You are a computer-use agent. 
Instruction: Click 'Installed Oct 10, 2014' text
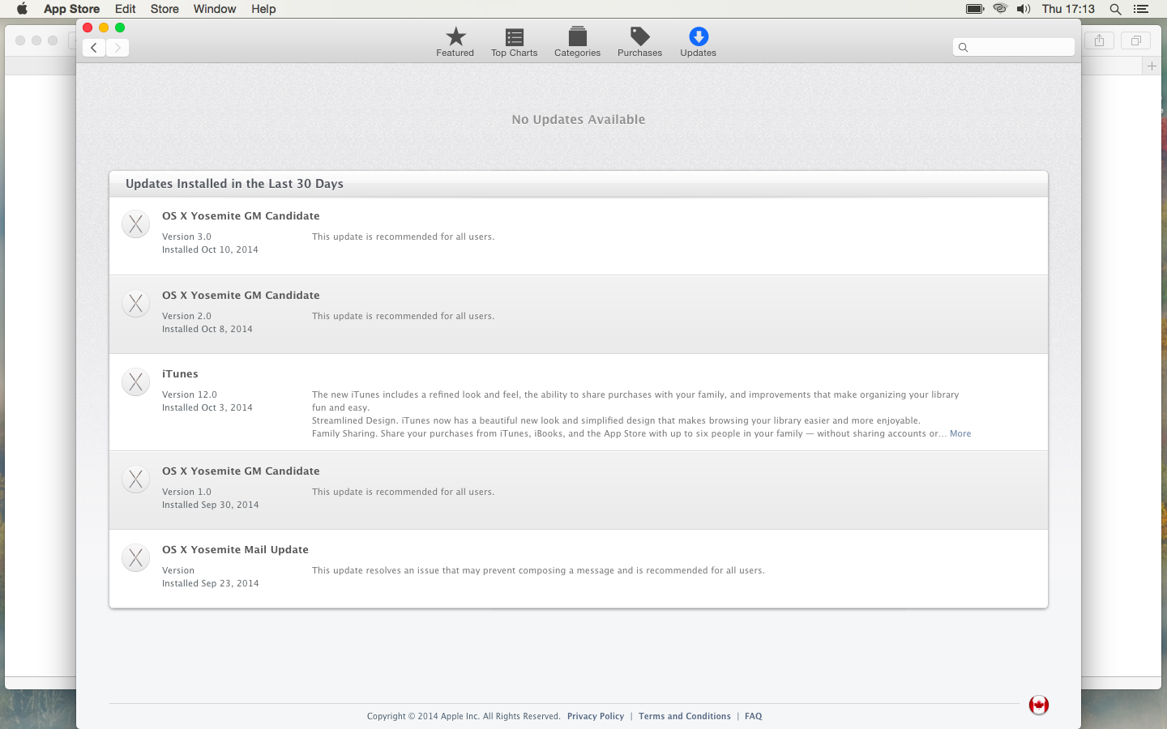pos(210,250)
